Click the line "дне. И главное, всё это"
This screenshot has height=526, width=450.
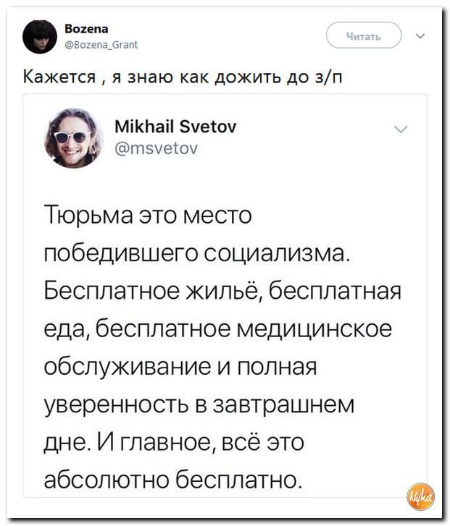174,443
